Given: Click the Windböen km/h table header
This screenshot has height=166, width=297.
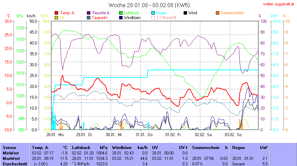Looking at the screenshot, I should (x=129, y=148).
